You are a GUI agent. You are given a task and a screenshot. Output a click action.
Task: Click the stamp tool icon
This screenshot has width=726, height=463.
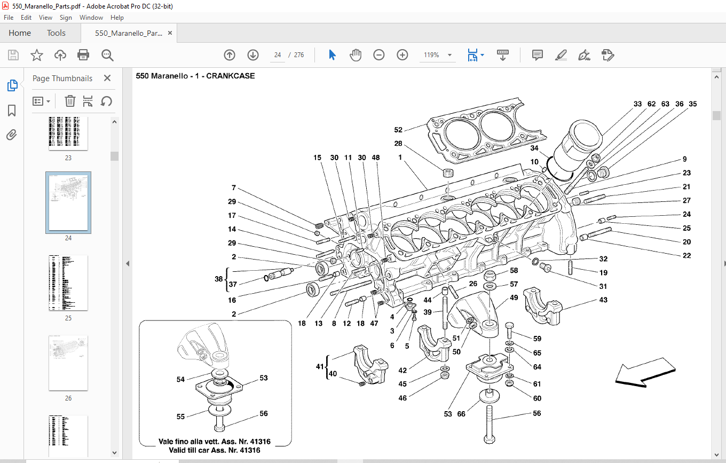607,55
